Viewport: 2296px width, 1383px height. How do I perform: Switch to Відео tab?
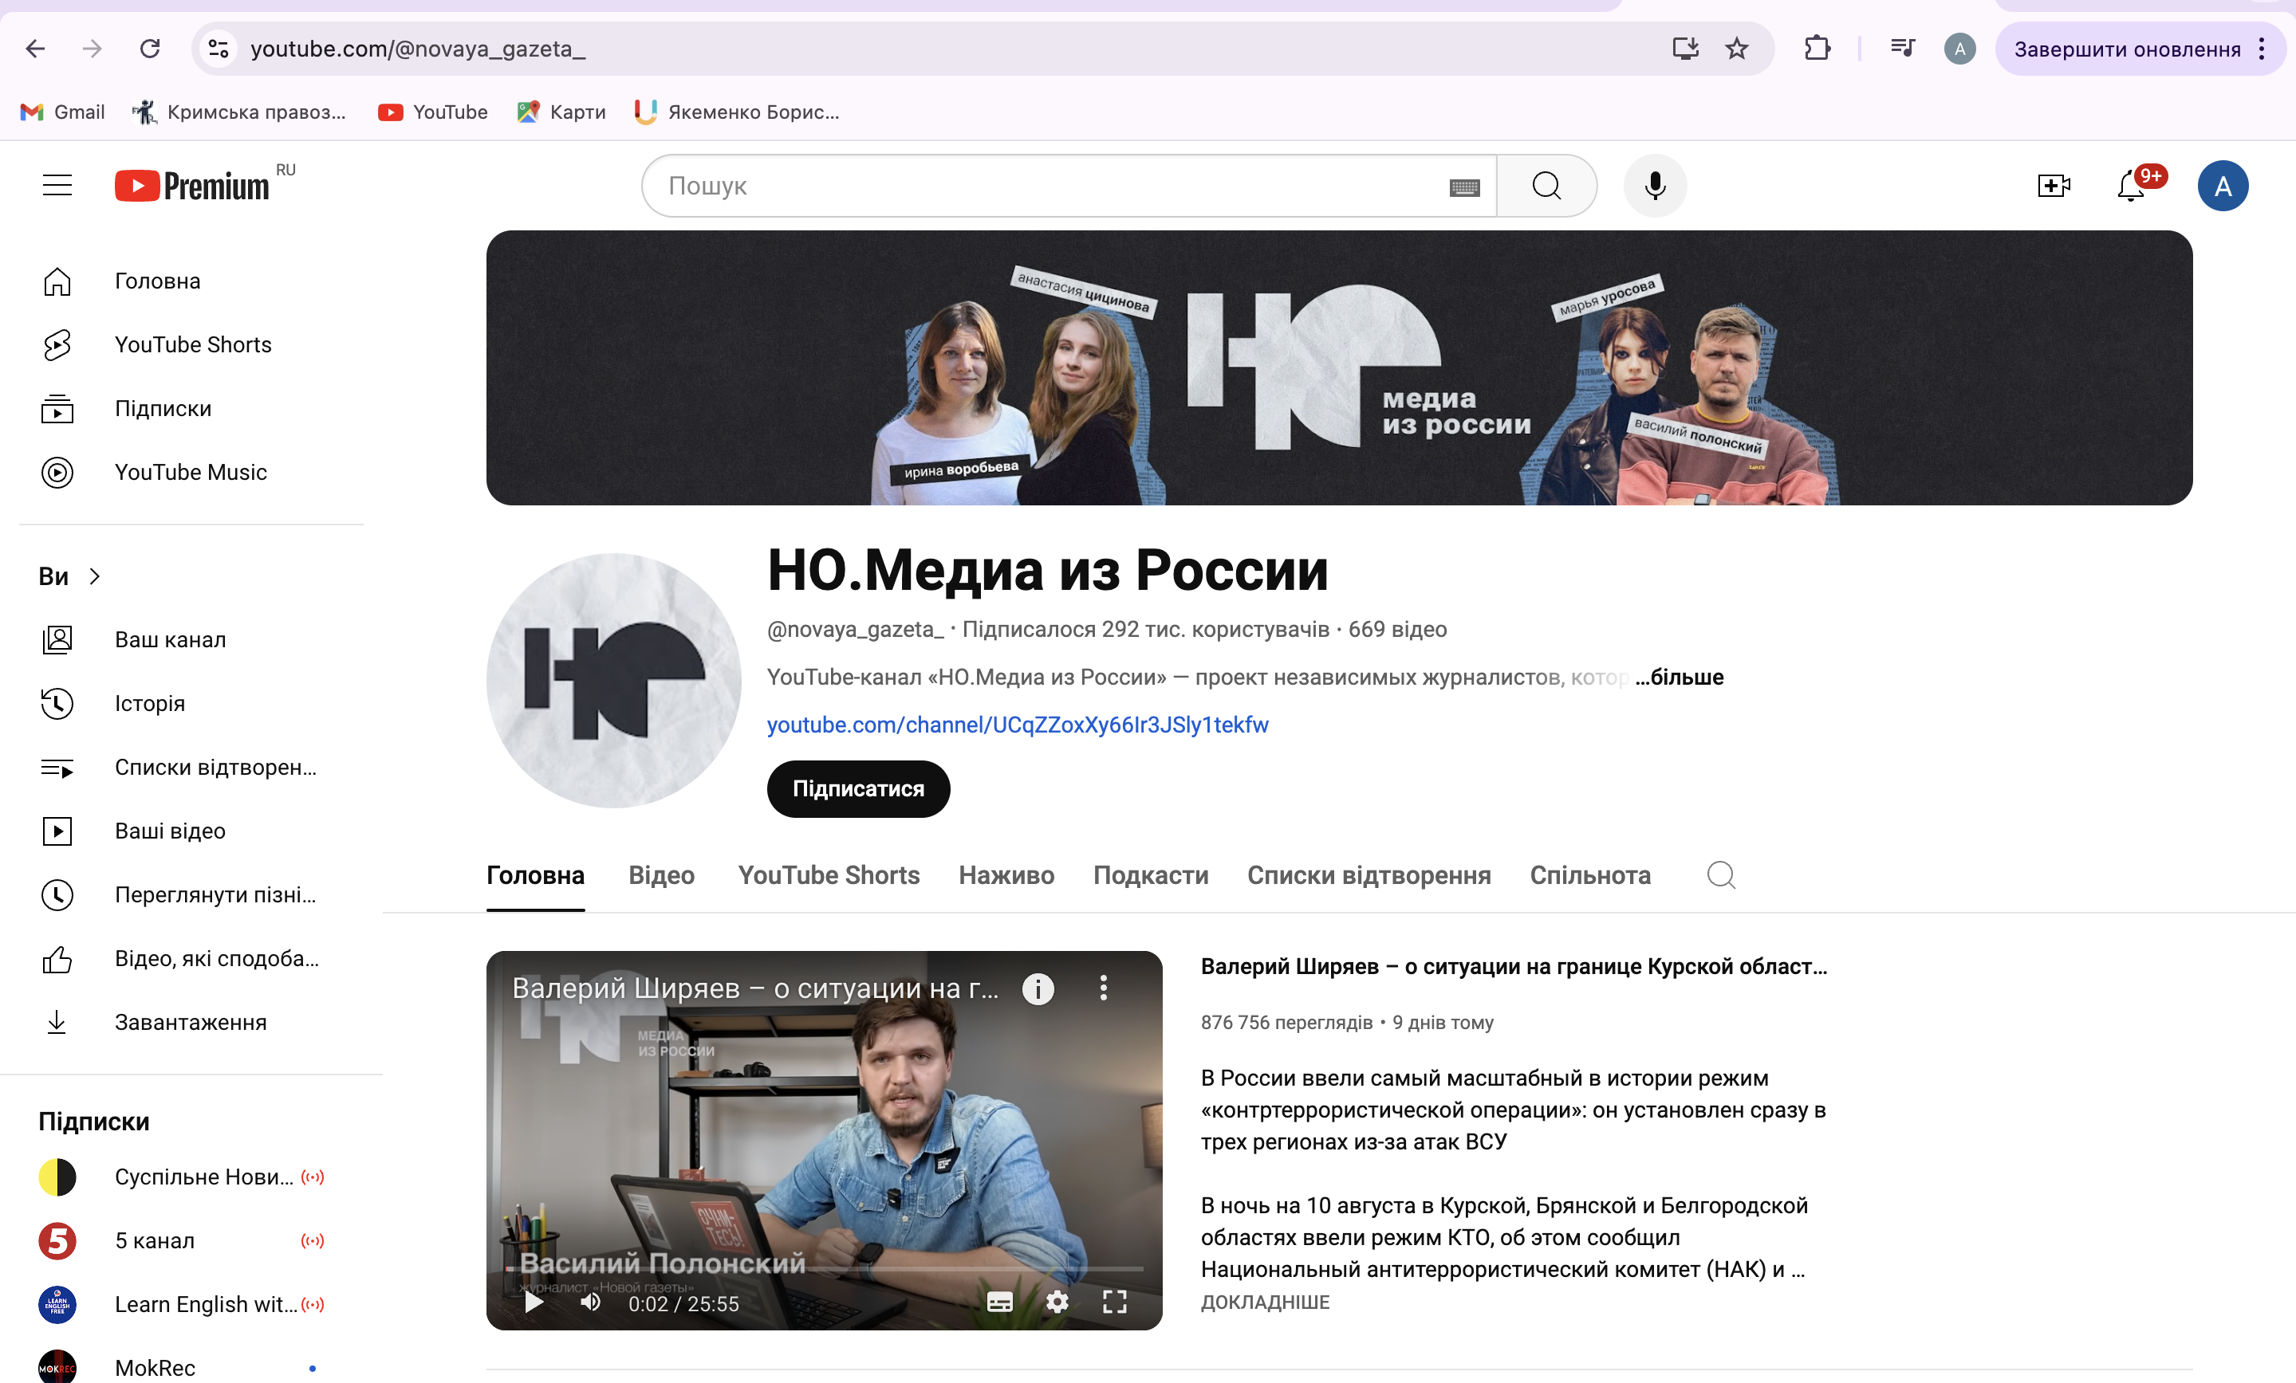[662, 875]
